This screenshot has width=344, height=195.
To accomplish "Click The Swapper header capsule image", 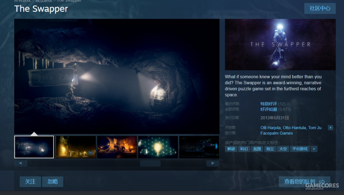I will click(x=280, y=44).
